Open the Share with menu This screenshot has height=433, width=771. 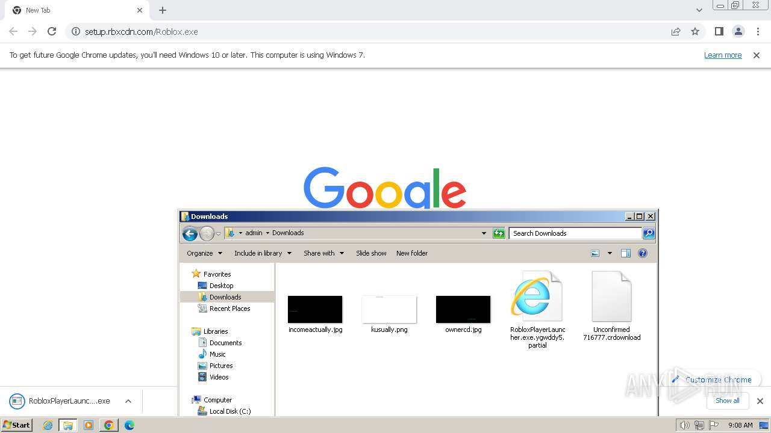pyautogui.click(x=323, y=253)
